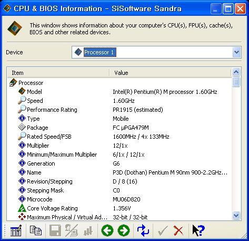Click the title bar application icon
The image size is (249, 241).
(x=7, y=8)
